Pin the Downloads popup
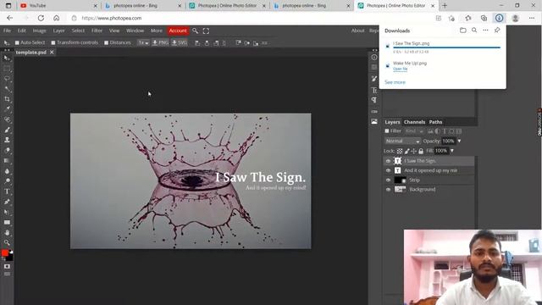 (x=497, y=30)
